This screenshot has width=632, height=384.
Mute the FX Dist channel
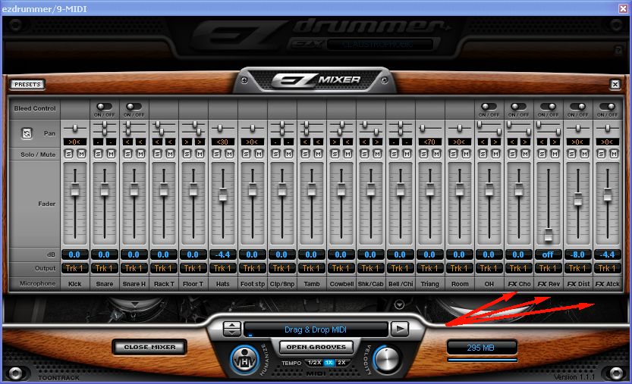[x=583, y=154]
